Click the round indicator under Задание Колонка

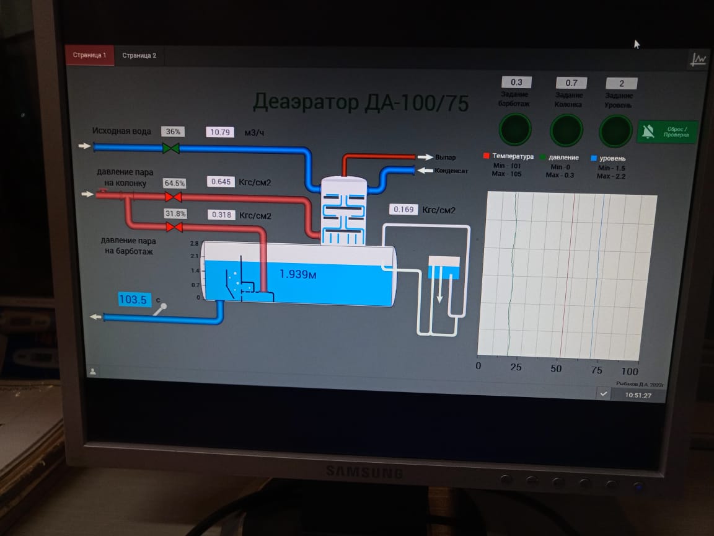566,130
